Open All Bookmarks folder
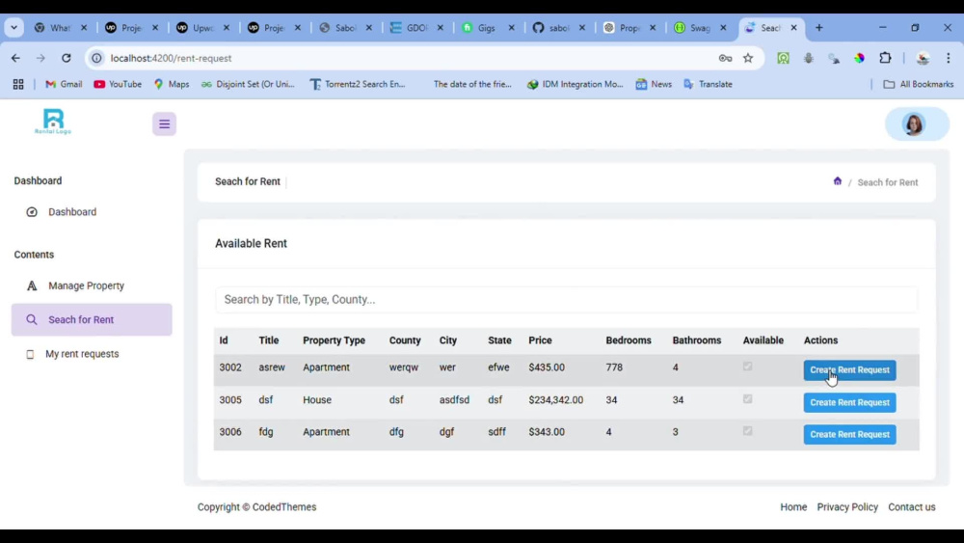Screen dimensions: 964x543 coord(919,84)
